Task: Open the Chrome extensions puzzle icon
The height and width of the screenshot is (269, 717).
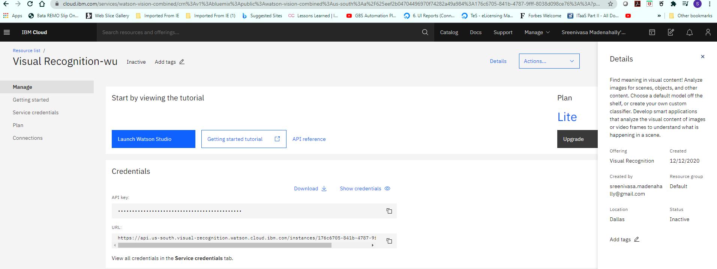Action: [673, 4]
